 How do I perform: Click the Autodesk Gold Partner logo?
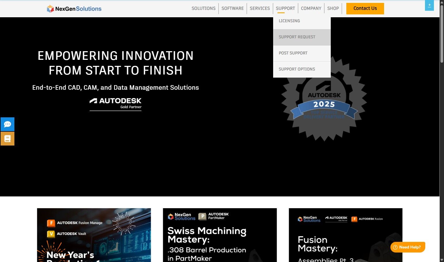(x=116, y=104)
